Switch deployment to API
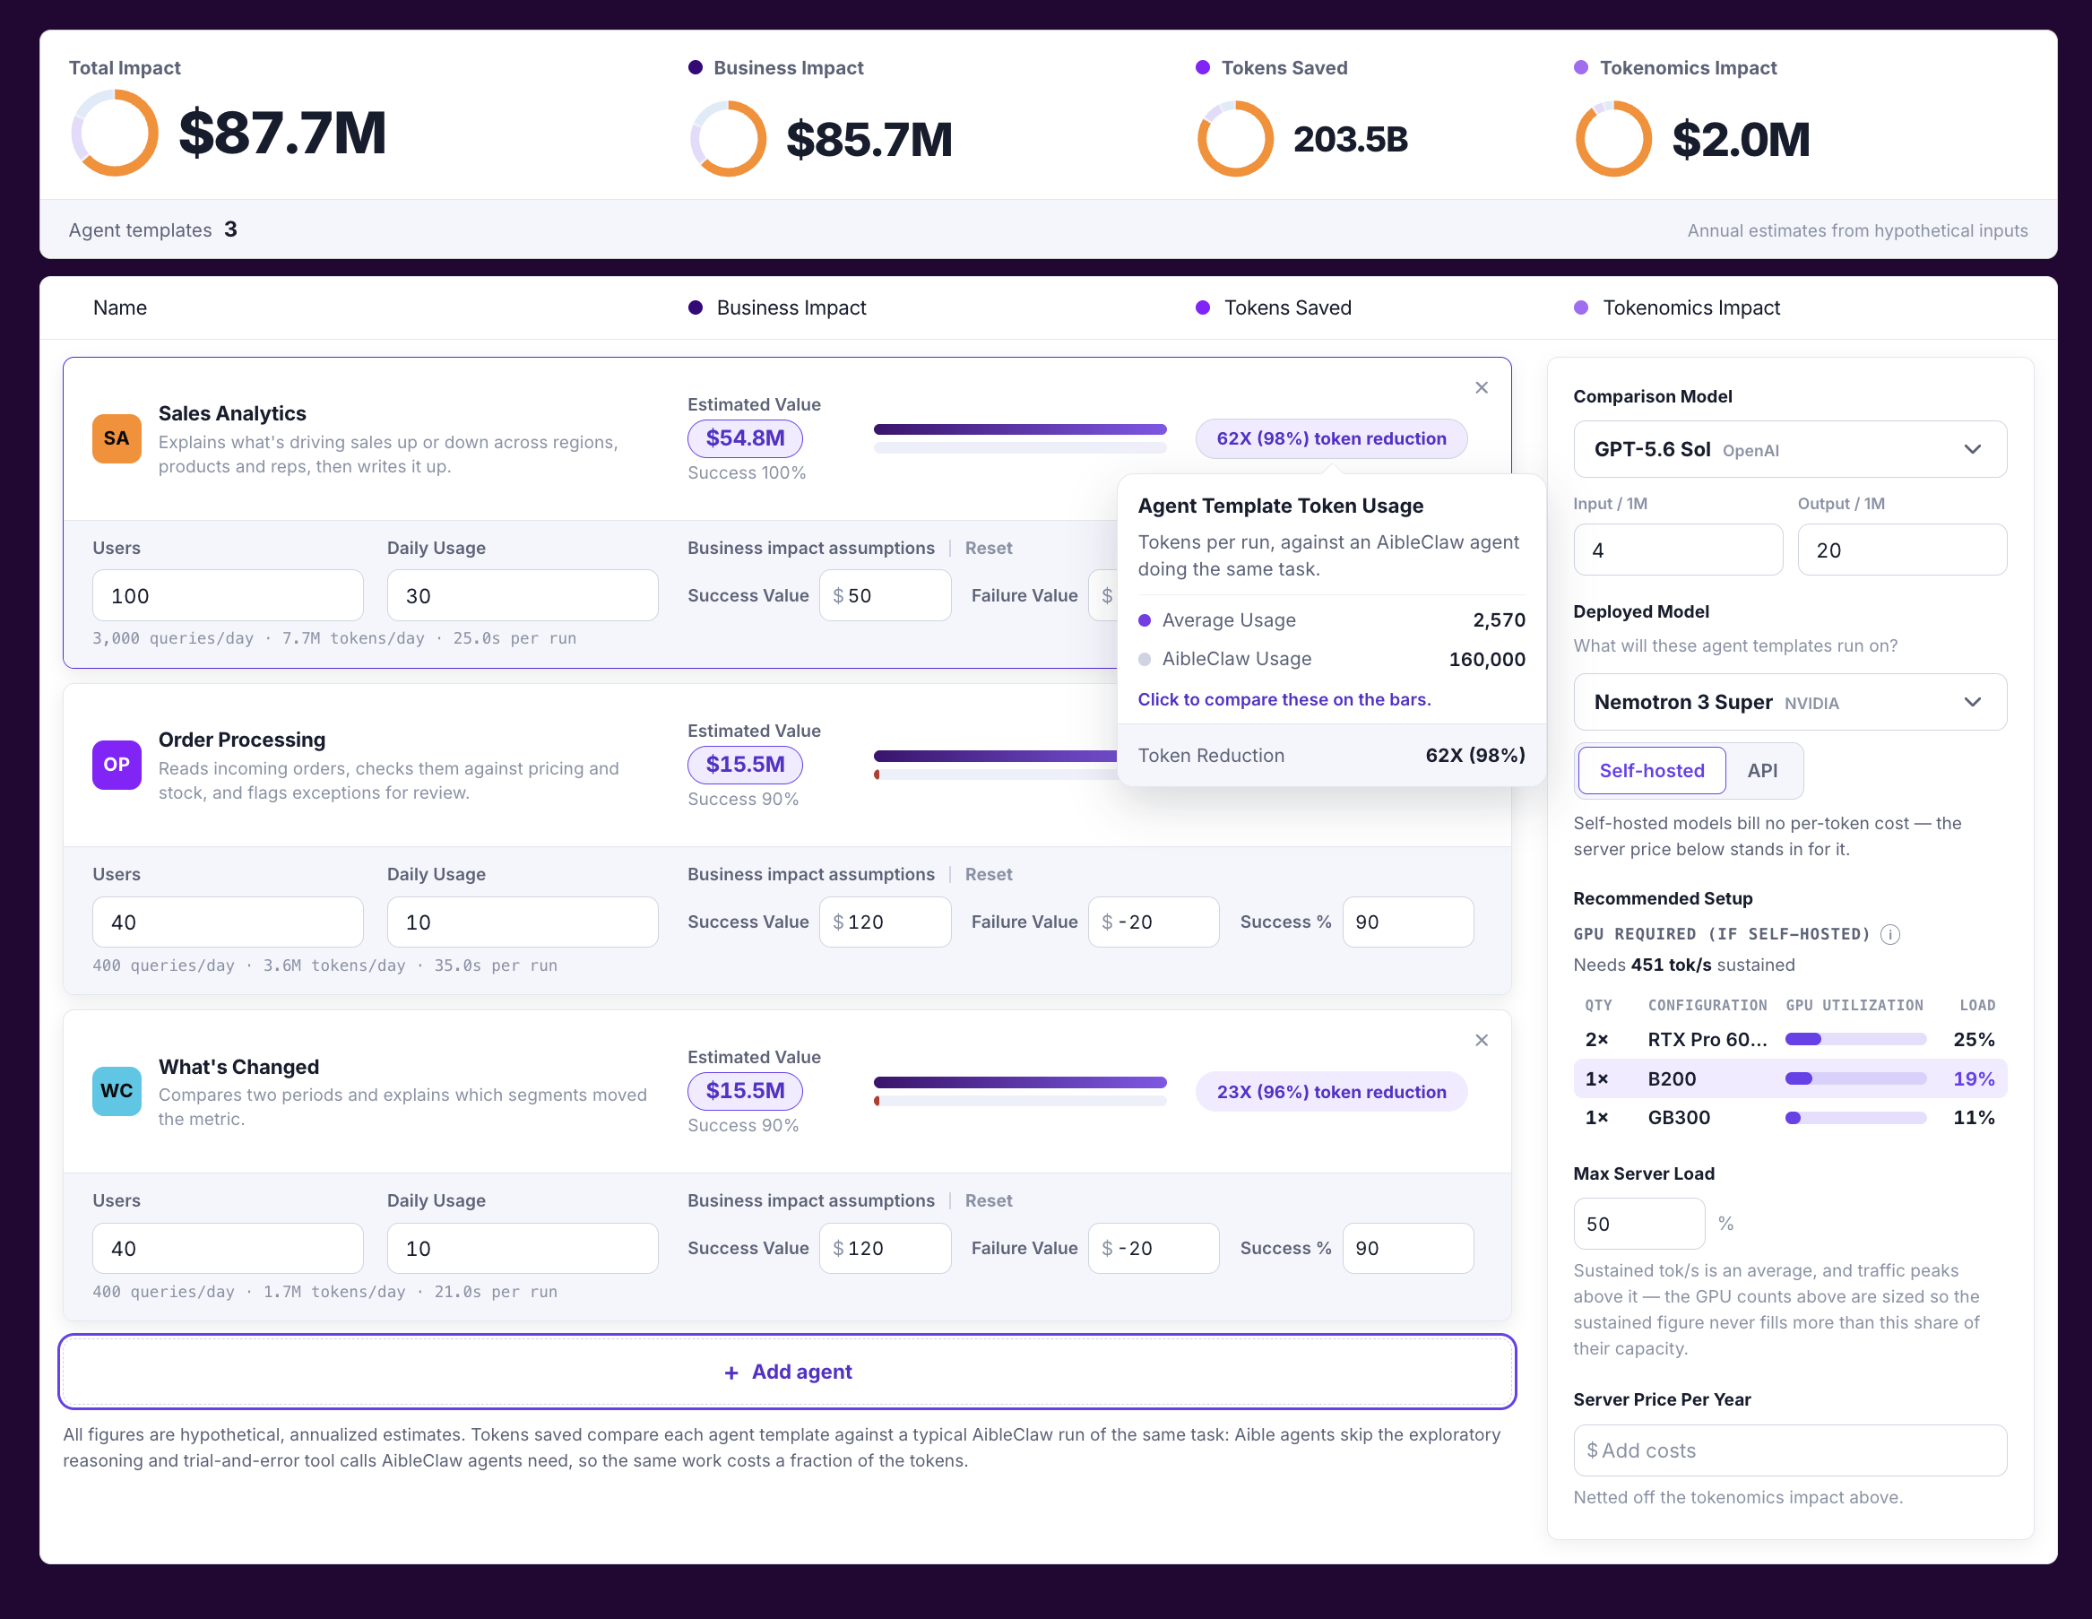 pos(1761,771)
